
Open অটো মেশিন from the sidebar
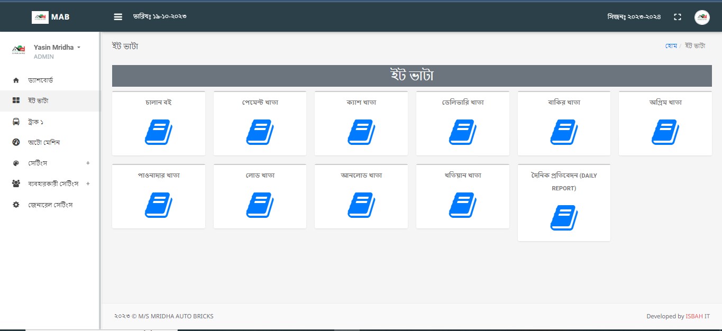pos(44,142)
